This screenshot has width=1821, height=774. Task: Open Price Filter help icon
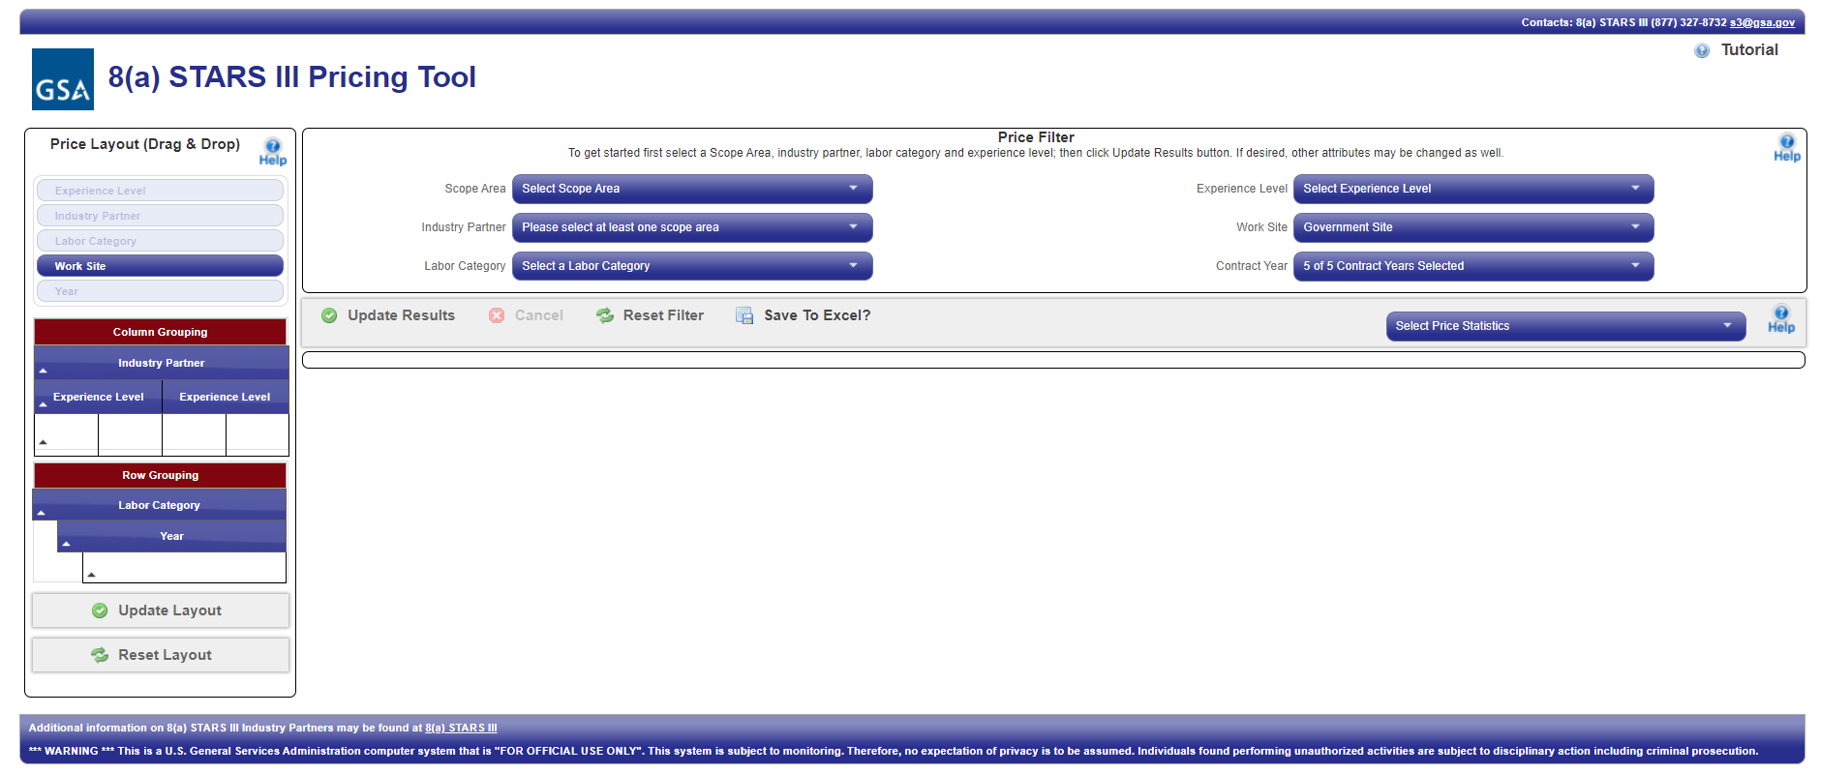pos(1786,148)
